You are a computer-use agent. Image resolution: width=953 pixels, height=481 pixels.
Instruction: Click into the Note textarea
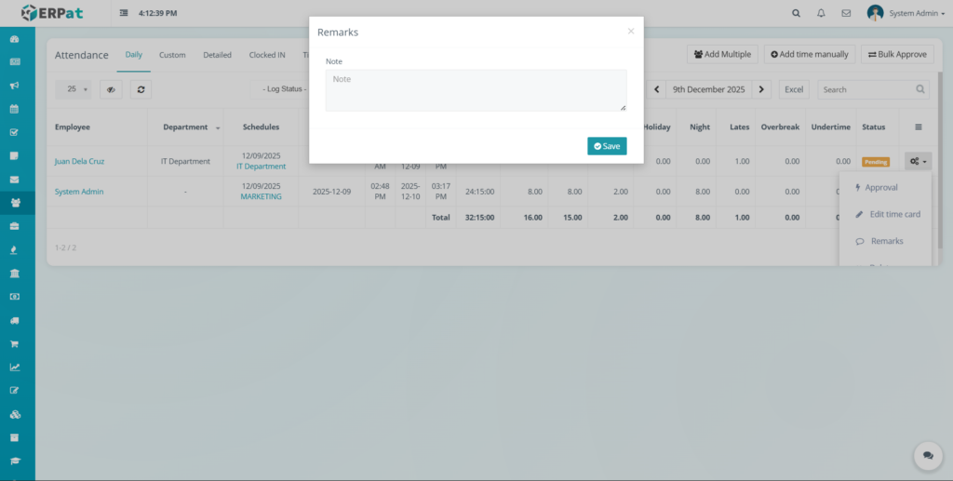click(x=476, y=90)
